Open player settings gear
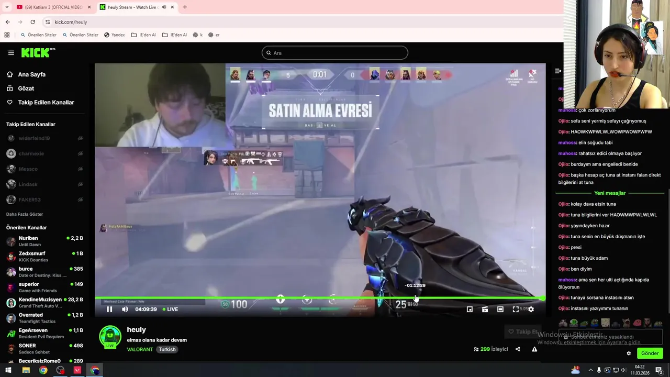This screenshot has width=670, height=377. click(531, 309)
